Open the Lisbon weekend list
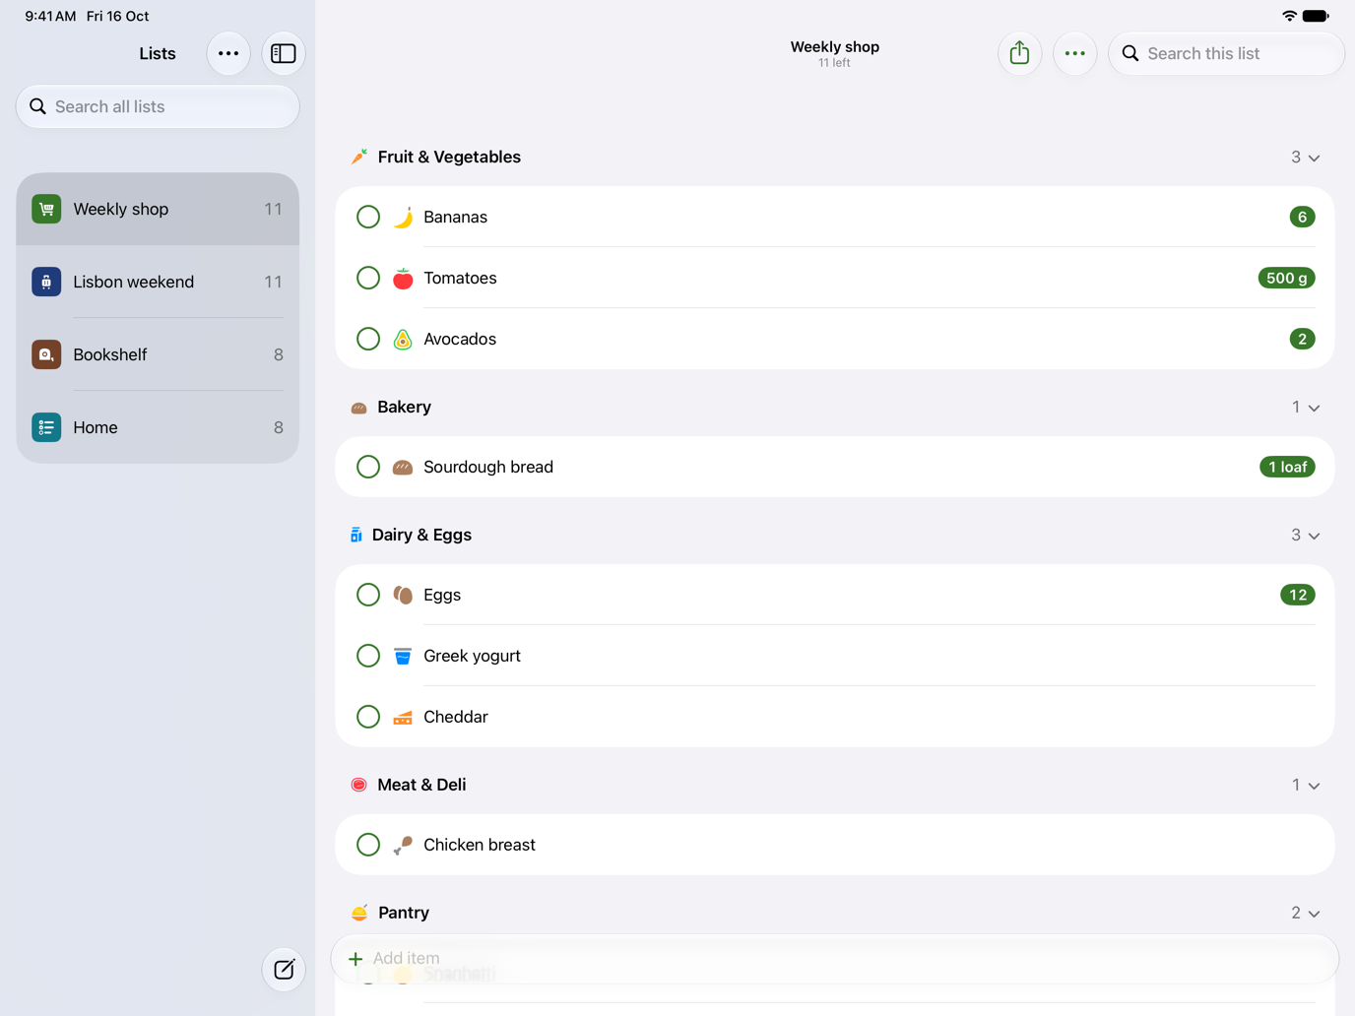Viewport: 1355px width, 1016px height. [x=158, y=282]
